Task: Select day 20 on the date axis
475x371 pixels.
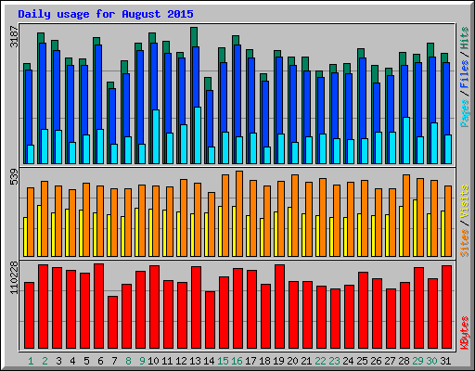Action: click(x=292, y=361)
